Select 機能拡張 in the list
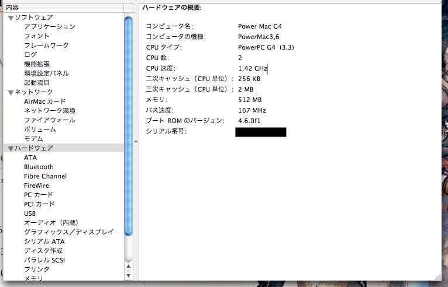The width and height of the screenshot is (448, 287). 37,64
